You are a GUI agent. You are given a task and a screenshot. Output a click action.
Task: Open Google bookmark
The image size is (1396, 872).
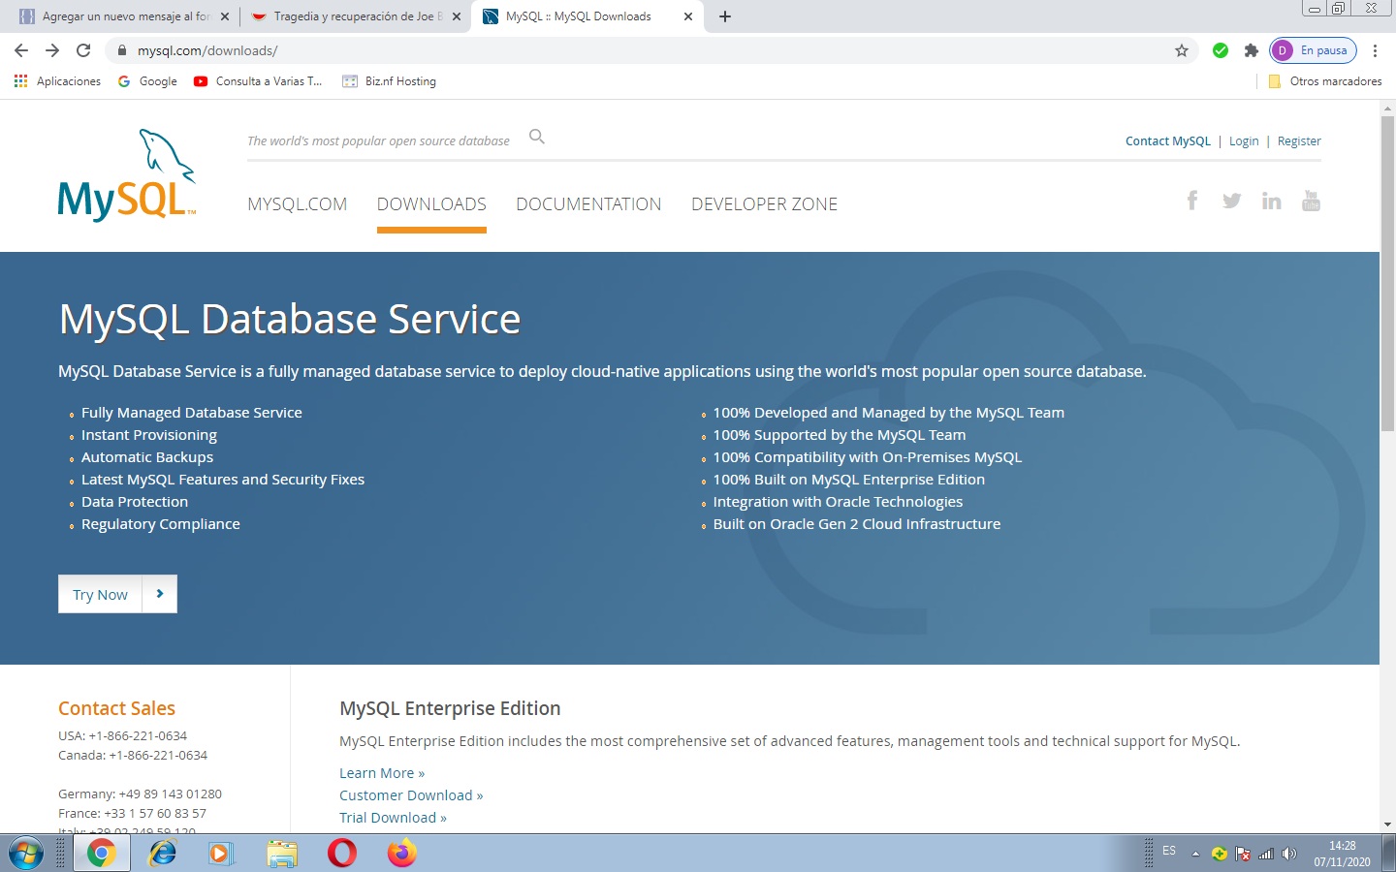[147, 81]
